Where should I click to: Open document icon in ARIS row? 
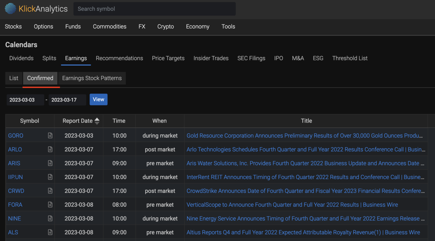[50, 163]
